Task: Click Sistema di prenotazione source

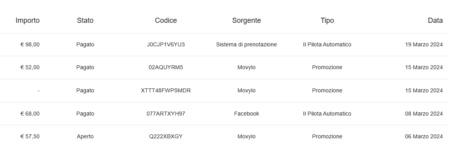Action: [x=247, y=44]
